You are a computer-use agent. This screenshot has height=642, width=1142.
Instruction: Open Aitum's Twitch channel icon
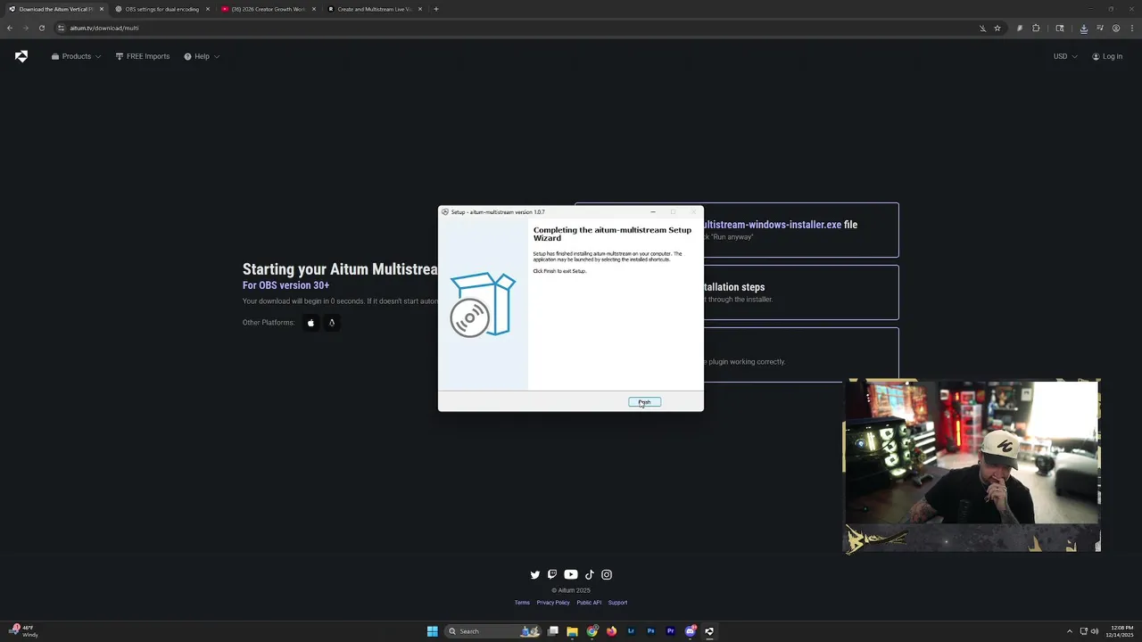click(x=552, y=575)
